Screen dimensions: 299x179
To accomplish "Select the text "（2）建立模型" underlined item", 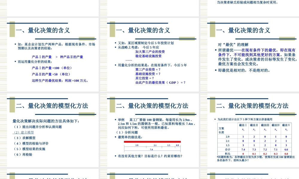I will (x=22, y=132).
